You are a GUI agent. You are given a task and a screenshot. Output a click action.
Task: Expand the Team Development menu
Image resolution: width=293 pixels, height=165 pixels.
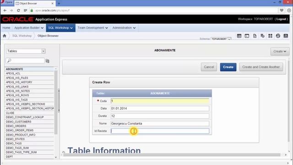[92, 27]
